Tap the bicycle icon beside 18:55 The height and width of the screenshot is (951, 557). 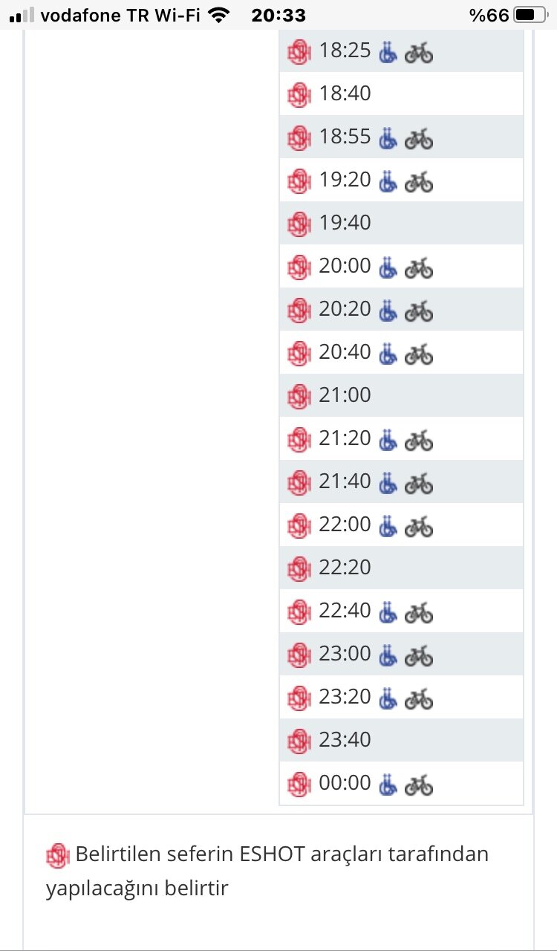coord(419,138)
